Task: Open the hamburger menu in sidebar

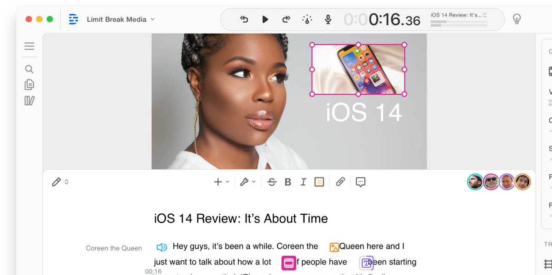Action: pos(29,46)
